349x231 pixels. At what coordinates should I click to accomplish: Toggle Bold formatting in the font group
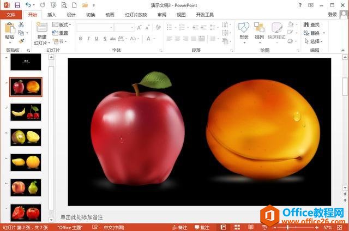[81, 39]
